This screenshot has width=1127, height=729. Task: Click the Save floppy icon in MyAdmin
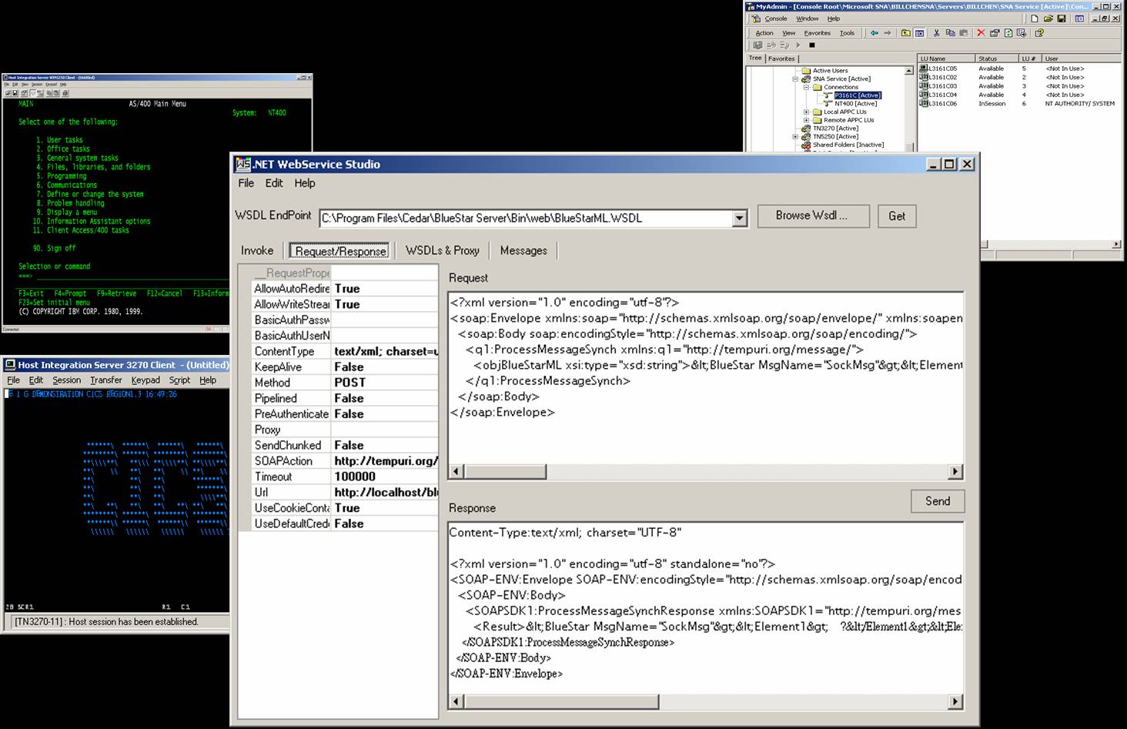pyautogui.click(x=1062, y=18)
